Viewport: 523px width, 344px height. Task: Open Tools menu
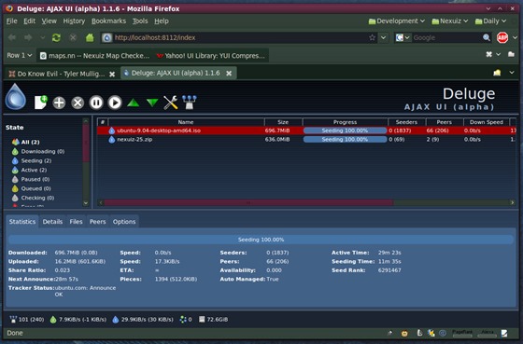click(140, 21)
